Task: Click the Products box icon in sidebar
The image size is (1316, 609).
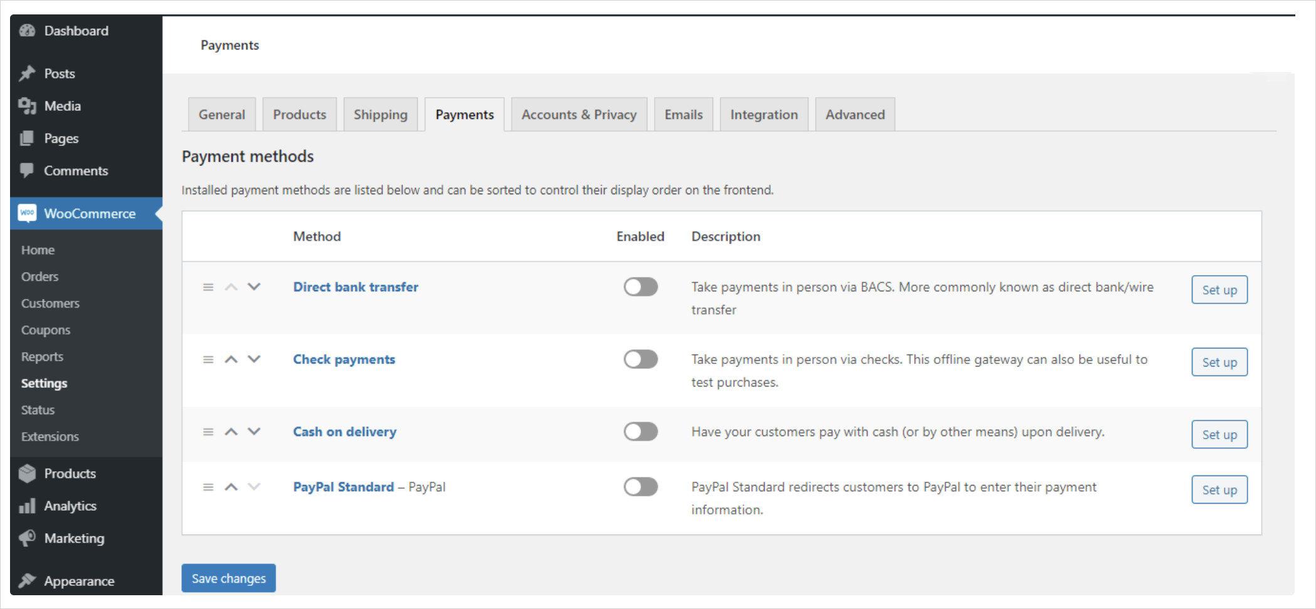Action: pos(27,473)
